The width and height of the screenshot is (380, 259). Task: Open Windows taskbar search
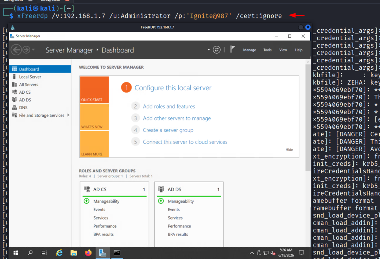click(x=30, y=253)
